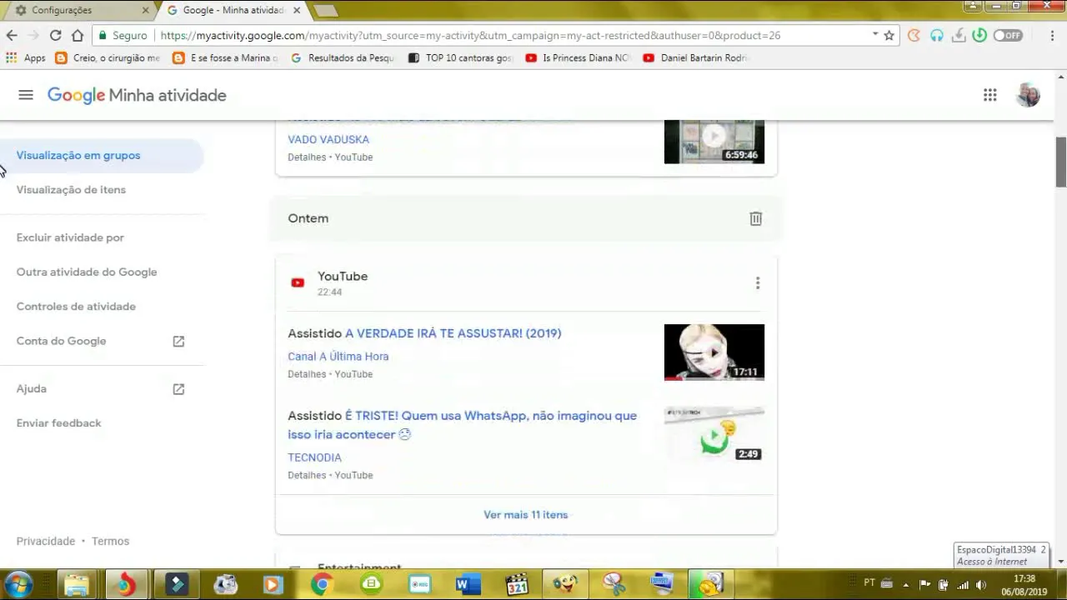The width and height of the screenshot is (1067, 600).
Task: Open the main hamburger menu
Action: click(26, 95)
